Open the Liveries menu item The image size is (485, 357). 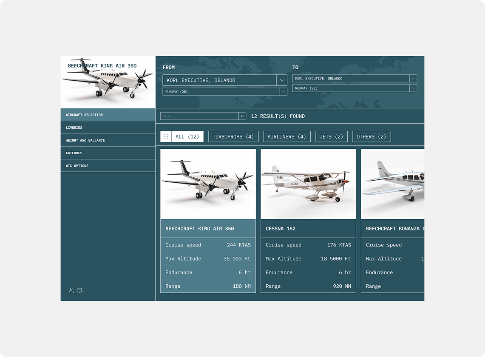tap(108, 127)
